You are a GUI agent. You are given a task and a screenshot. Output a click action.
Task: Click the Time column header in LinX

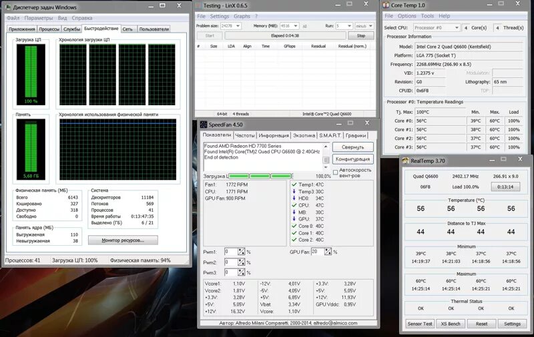(x=265, y=46)
